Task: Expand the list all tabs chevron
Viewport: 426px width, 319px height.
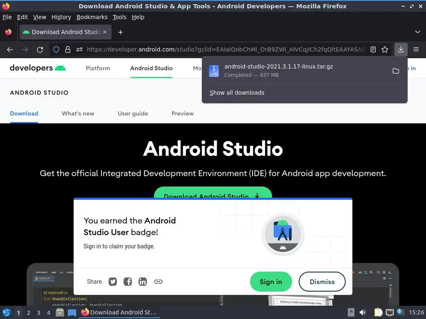Action: pyautogui.click(x=418, y=32)
